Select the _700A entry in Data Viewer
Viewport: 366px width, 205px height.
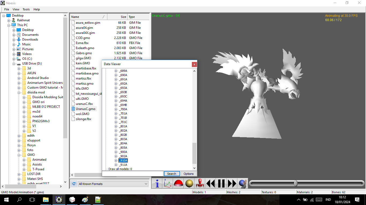click(123, 109)
